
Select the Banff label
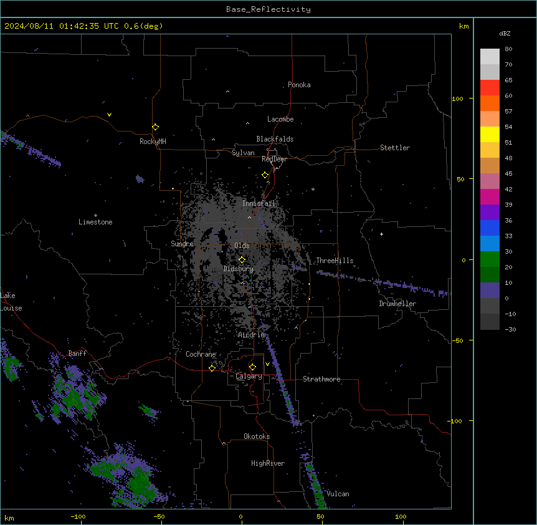tap(77, 354)
